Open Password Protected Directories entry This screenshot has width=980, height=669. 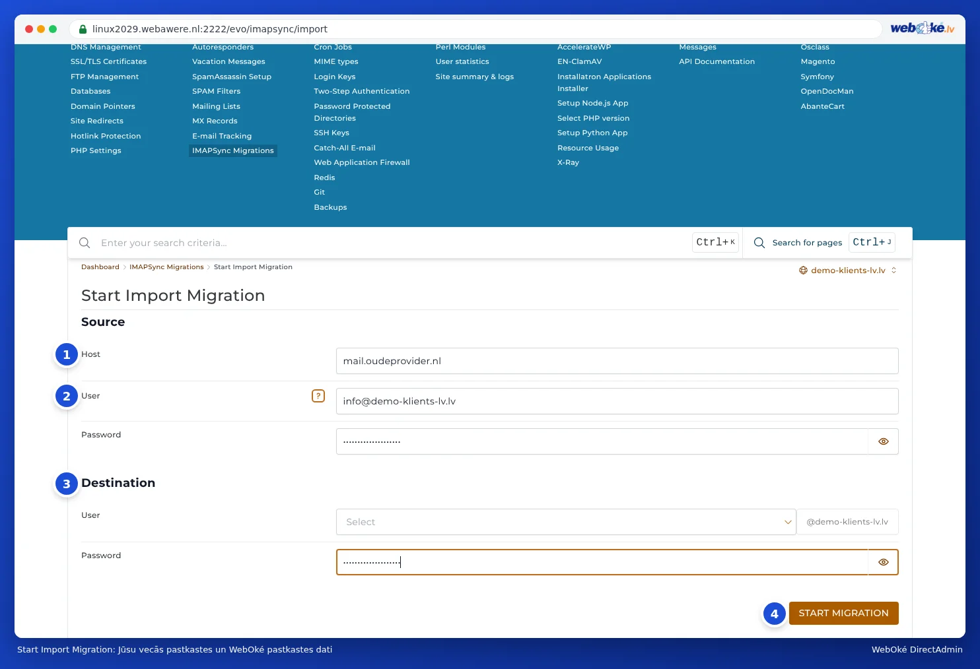352,112
